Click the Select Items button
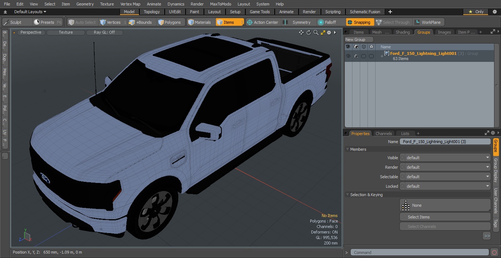The image size is (501, 258). pos(445,217)
